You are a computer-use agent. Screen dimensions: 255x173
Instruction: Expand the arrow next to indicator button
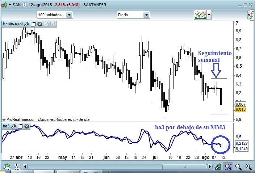tap(209, 15)
